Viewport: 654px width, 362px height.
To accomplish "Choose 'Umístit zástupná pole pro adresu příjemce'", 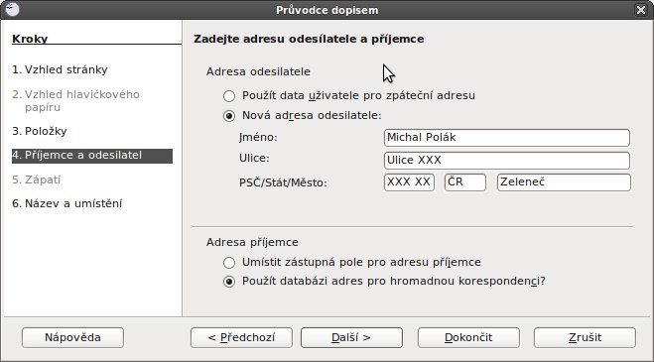I will tap(229, 262).
